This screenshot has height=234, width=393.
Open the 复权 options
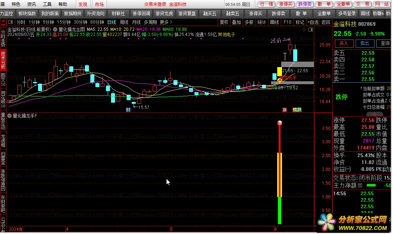point(224,22)
